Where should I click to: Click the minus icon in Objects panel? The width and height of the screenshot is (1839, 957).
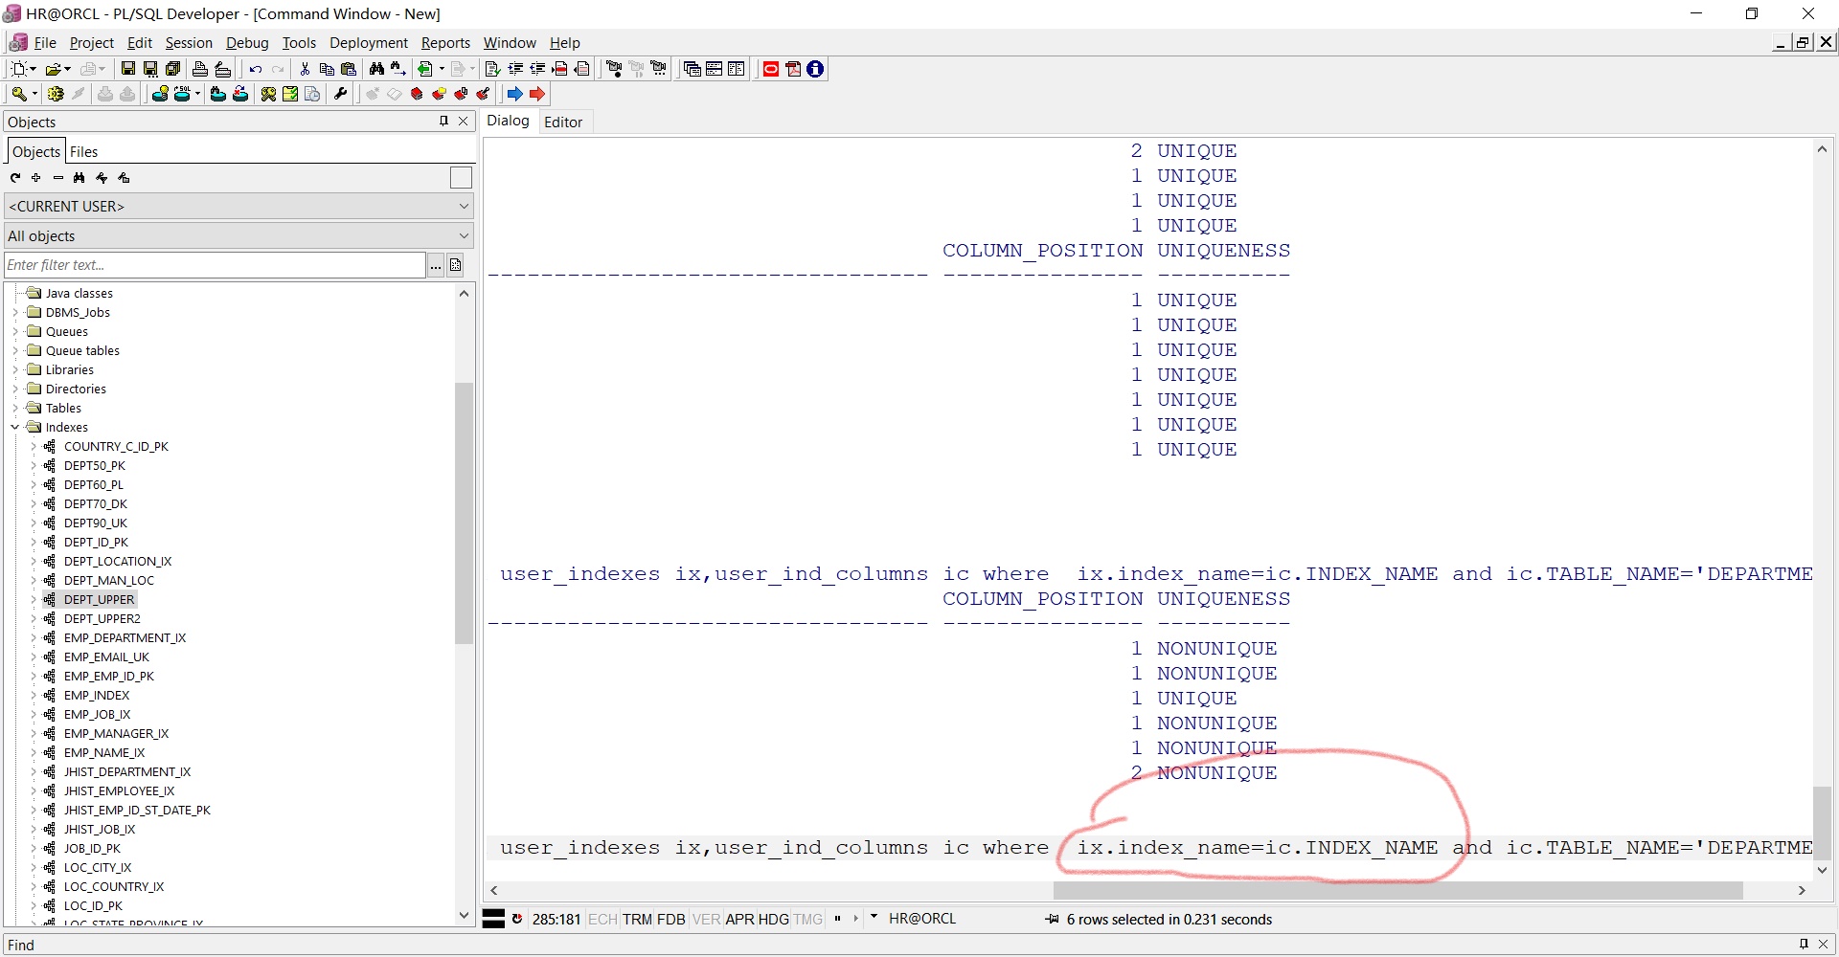tap(58, 178)
